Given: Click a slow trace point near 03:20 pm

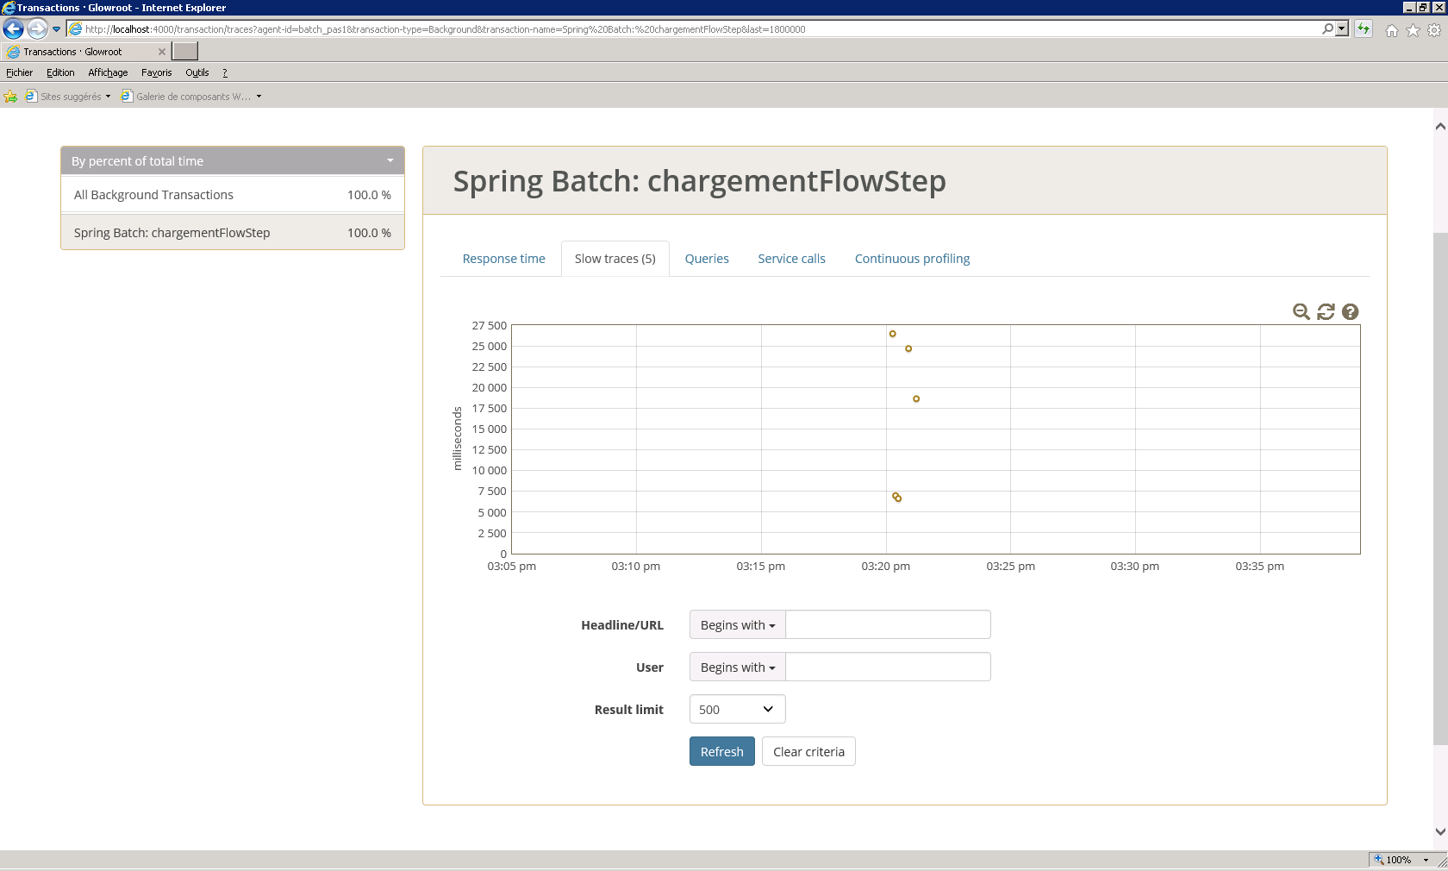Looking at the screenshot, I should 892,334.
